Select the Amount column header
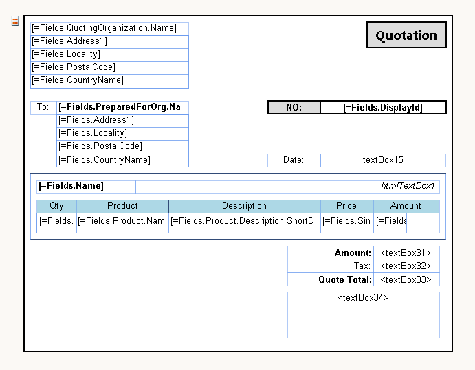Image resolution: width=475 pixels, height=370 pixels. click(x=406, y=207)
